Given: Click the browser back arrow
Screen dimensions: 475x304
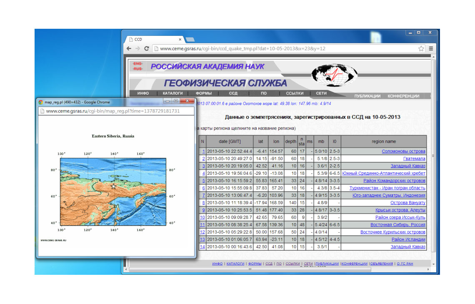Looking at the screenshot, I should [x=129, y=48].
